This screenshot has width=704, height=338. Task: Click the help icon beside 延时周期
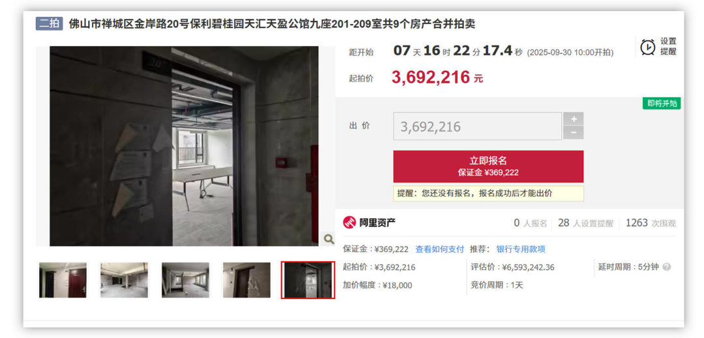click(x=667, y=267)
